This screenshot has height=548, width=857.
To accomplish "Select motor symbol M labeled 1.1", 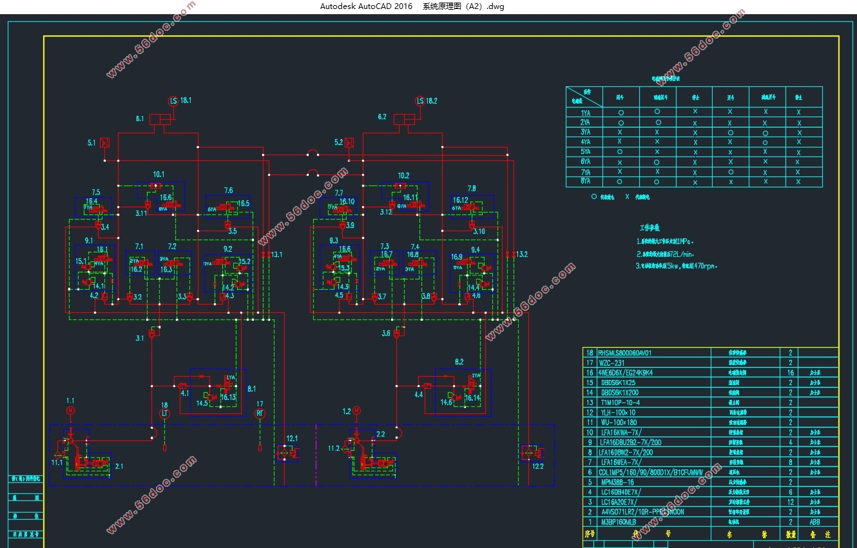I will click(71, 410).
